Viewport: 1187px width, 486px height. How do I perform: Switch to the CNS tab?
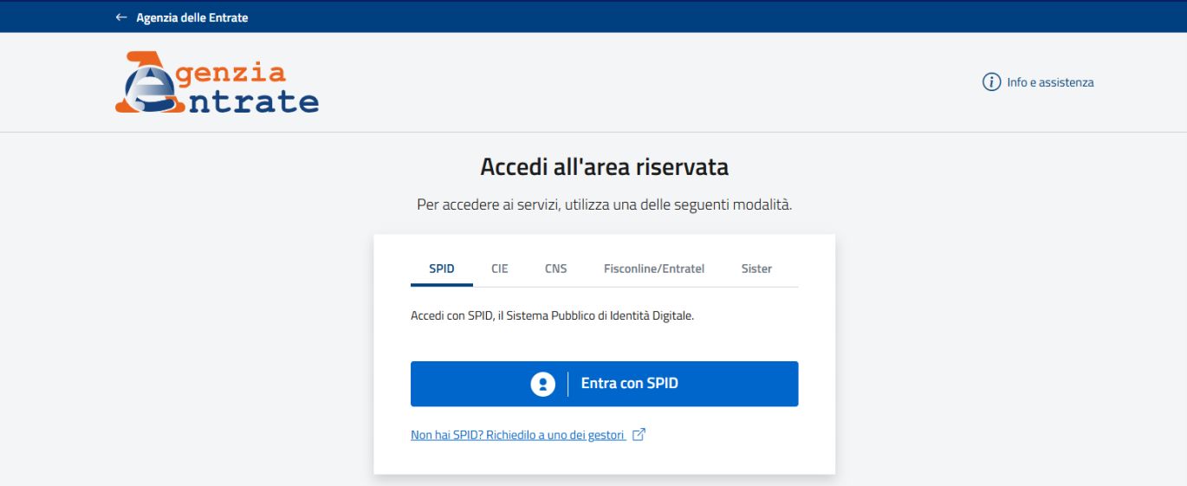click(556, 269)
